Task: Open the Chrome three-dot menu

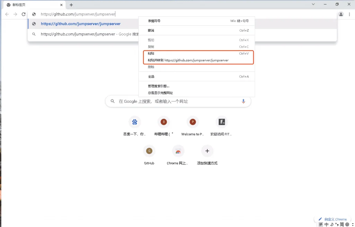Action: [349, 14]
